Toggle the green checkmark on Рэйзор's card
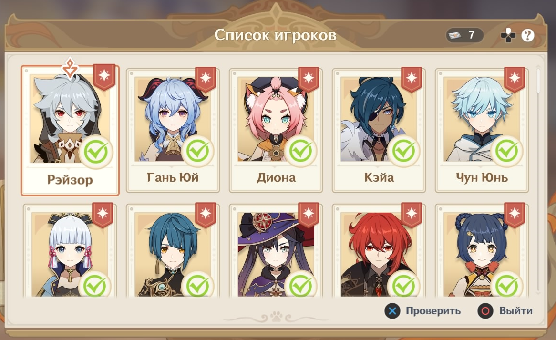 point(96,152)
